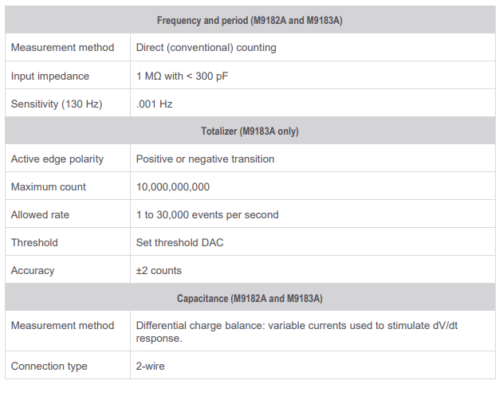Select 'Positive or negative transition' text

point(205,159)
